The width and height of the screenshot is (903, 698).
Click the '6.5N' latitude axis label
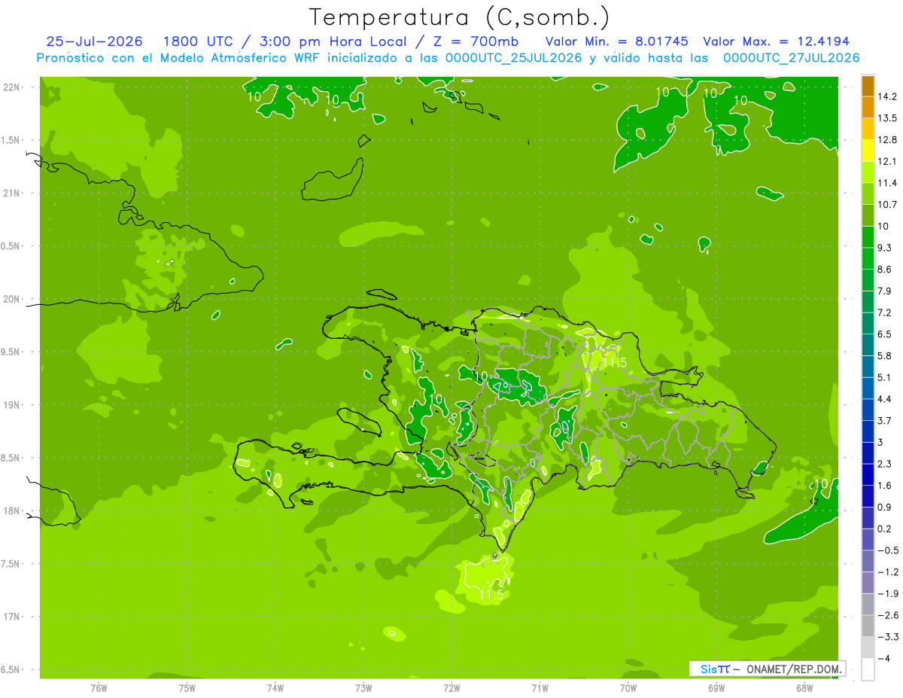click(11, 670)
